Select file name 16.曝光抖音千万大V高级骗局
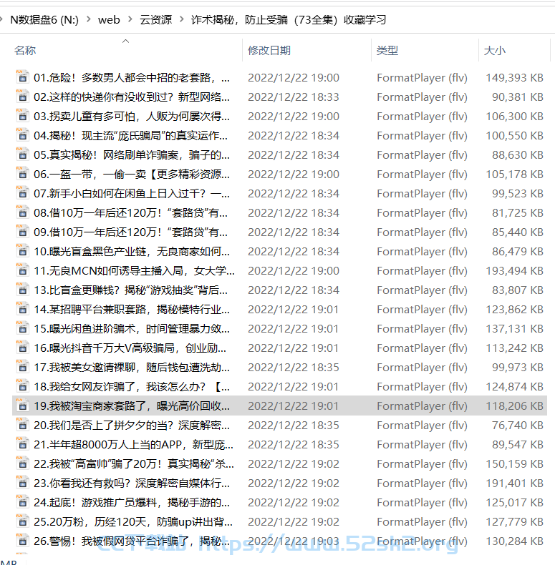Image resolution: width=555 pixels, height=565 pixels. [130, 348]
